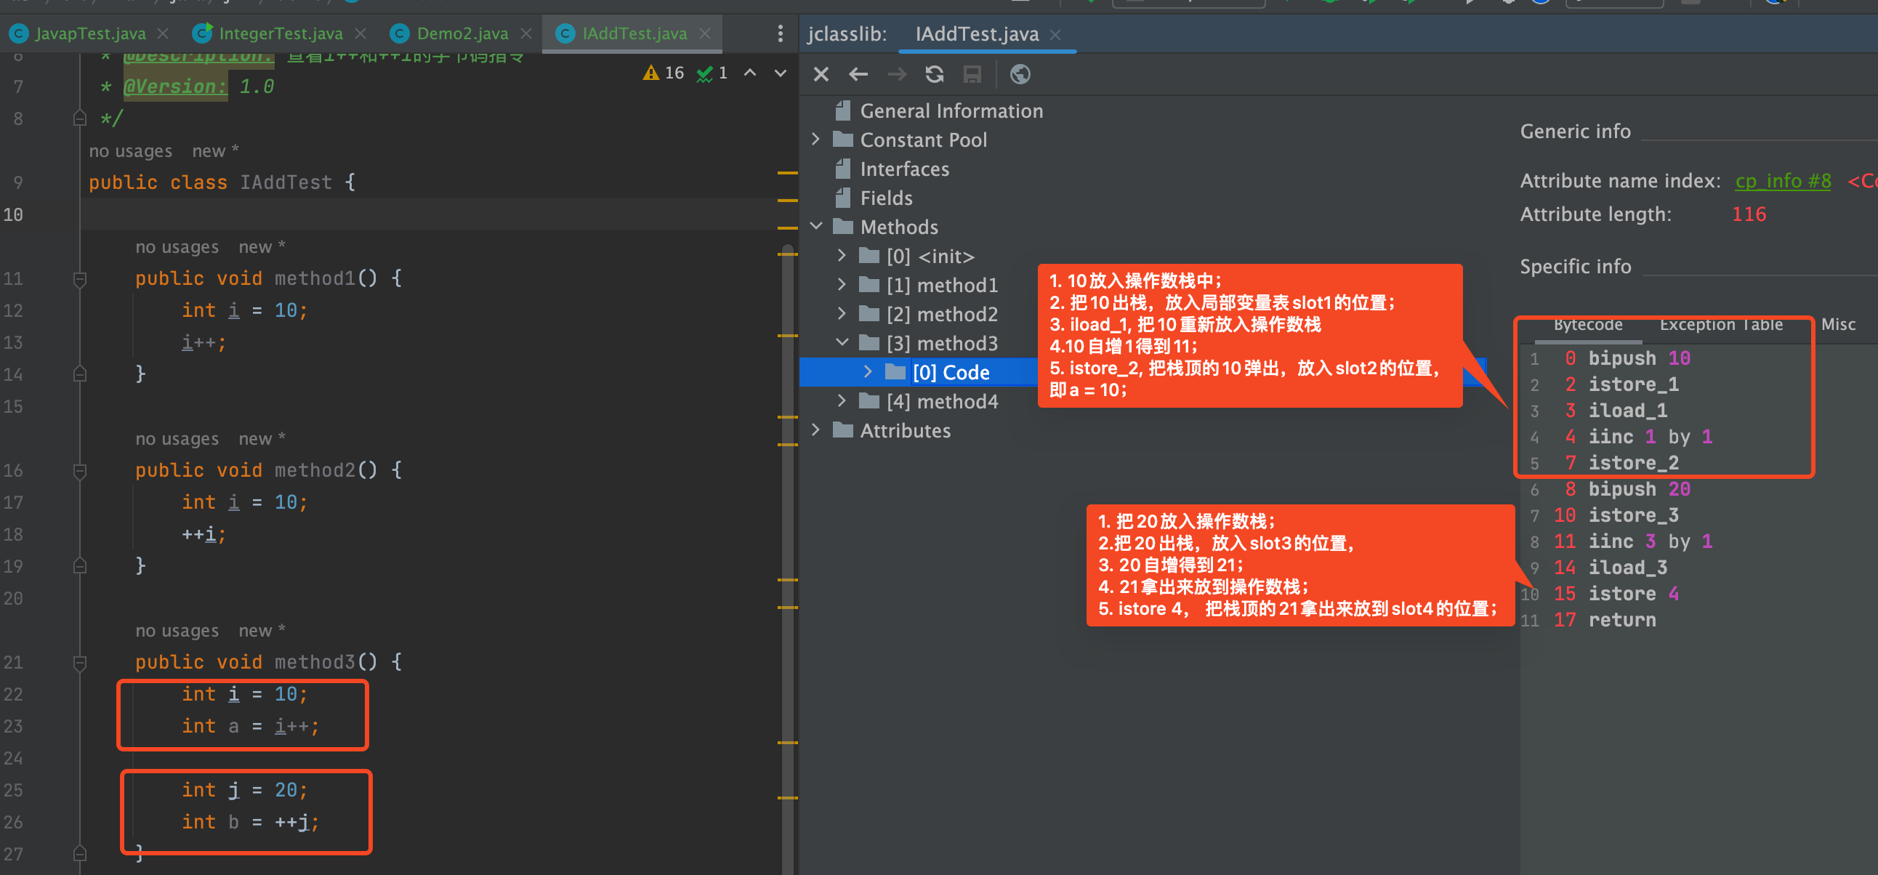Navigate forward using the jclasslib forward arrow
1878x875 pixels.
pyautogui.click(x=897, y=74)
